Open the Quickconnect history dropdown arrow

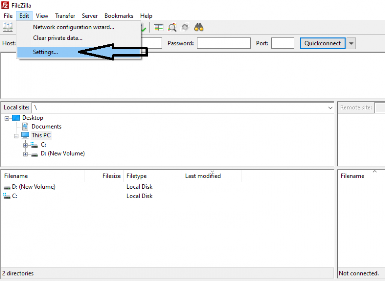tap(351, 43)
